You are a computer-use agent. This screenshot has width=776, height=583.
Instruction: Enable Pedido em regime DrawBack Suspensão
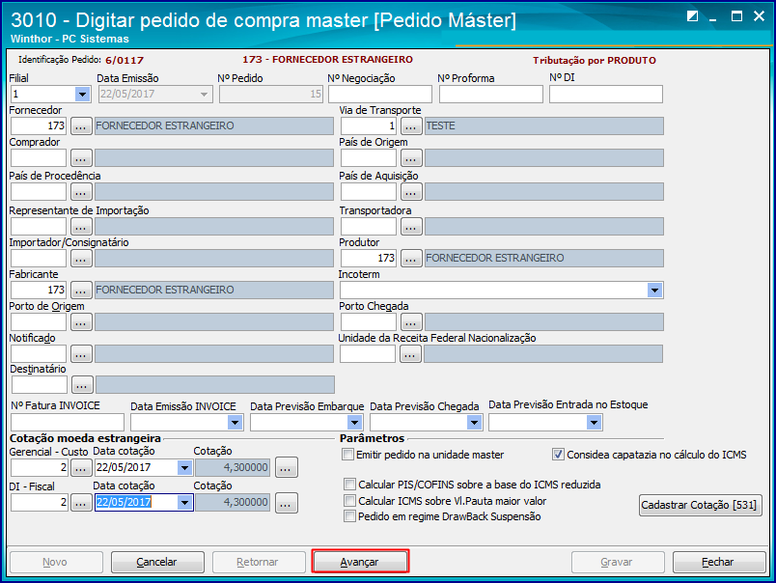[x=350, y=516]
